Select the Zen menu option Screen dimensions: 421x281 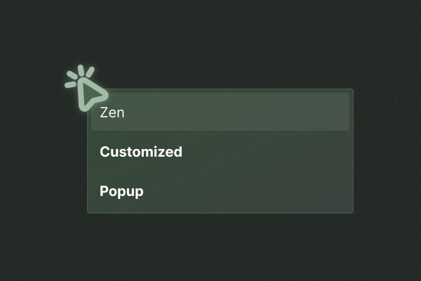[x=220, y=112]
